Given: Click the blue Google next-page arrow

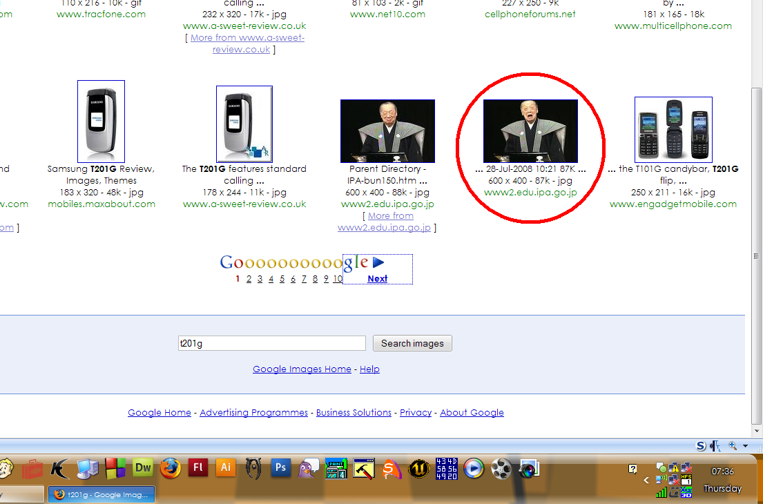Looking at the screenshot, I should (378, 263).
